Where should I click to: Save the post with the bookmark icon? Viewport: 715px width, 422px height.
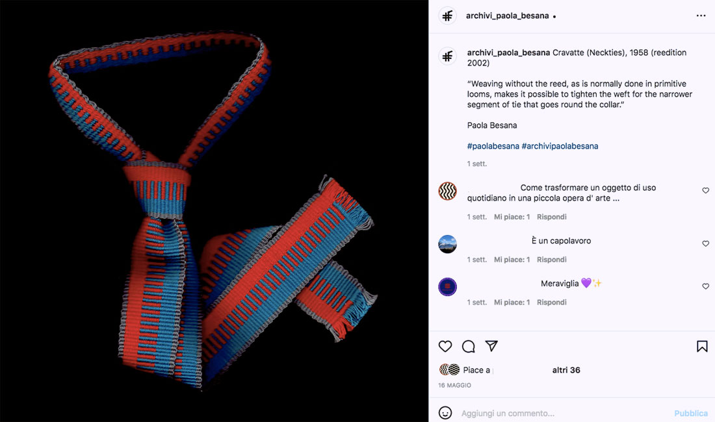click(702, 347)
